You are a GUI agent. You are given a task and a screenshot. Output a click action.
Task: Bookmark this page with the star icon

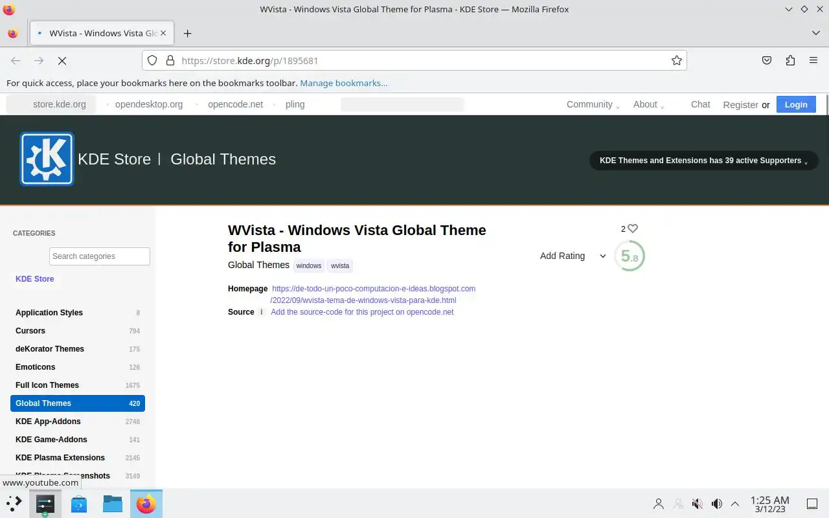point(676,60)
